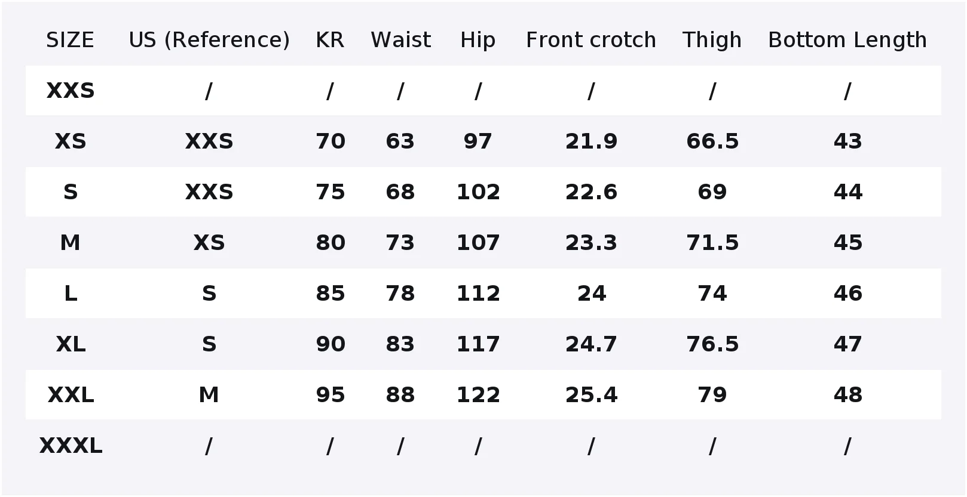This screenshot has height=497, width=967.
Task: Select hip value 107 in M row
Action: pos(478,243)
